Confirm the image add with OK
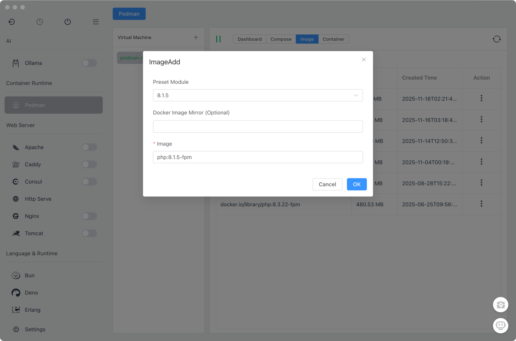This screenshot has height=341, width=516. (356, 184)
